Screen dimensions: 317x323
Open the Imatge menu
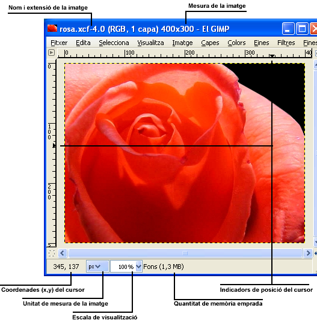(182, 43)
